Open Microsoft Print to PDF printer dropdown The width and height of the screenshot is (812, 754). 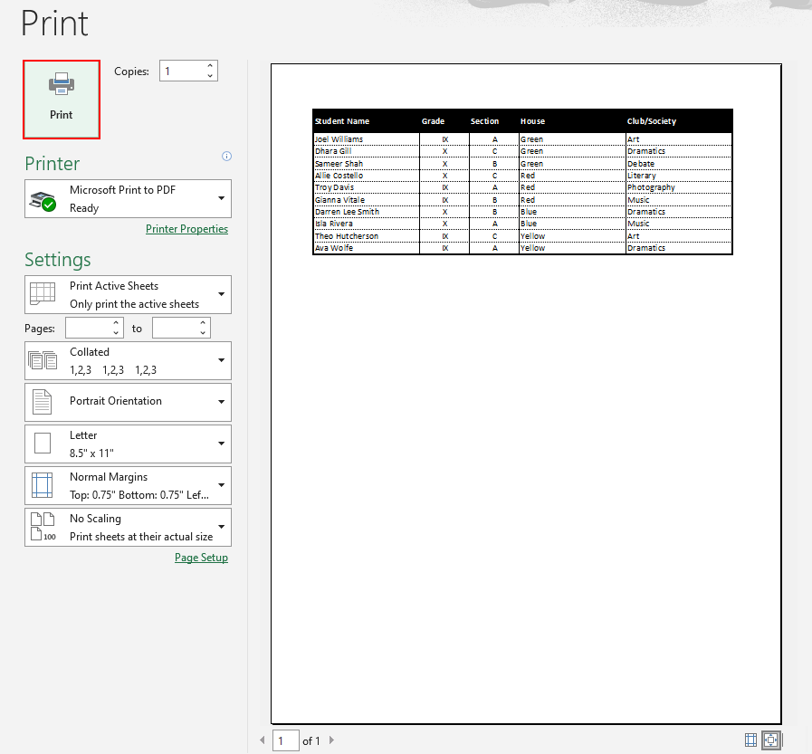pyautogui.click(x=128, y=198)
